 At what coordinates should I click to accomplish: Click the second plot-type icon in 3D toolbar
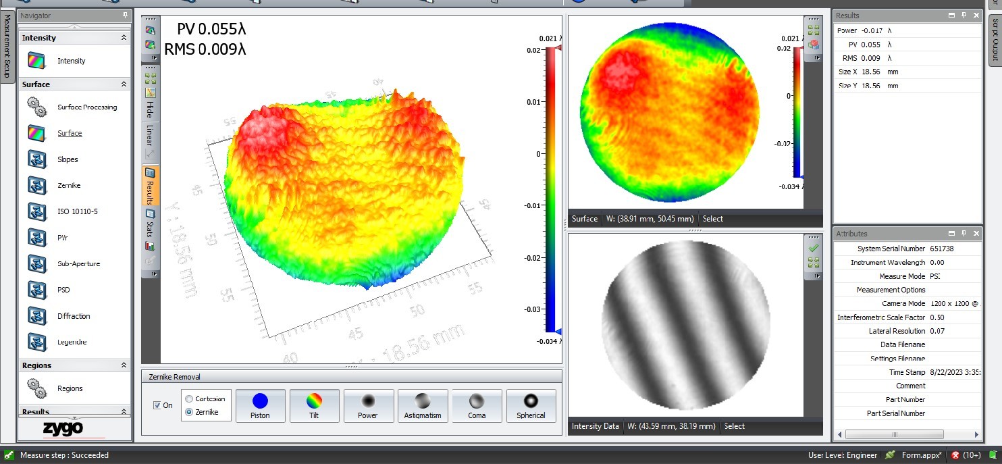150,45
